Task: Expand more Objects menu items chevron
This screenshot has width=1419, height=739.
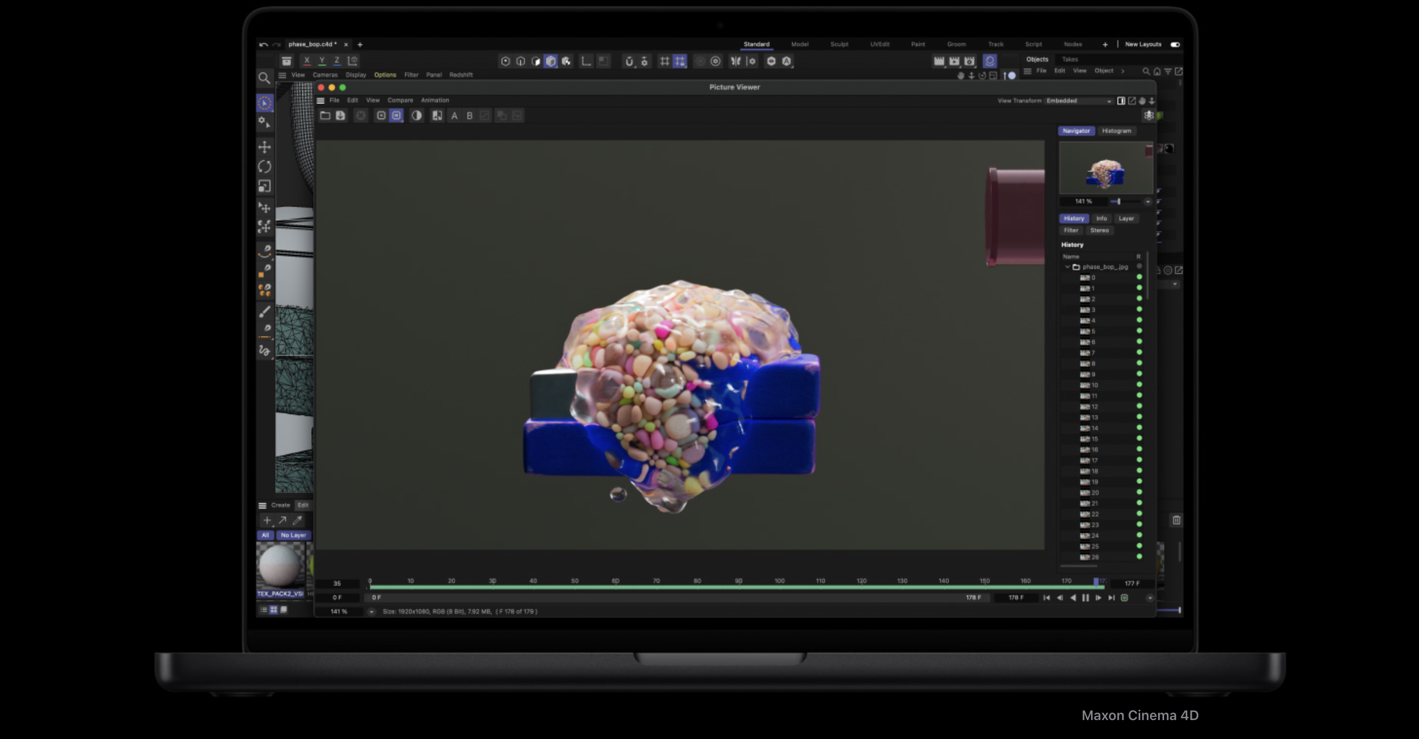Action: tap(1122, 71)
